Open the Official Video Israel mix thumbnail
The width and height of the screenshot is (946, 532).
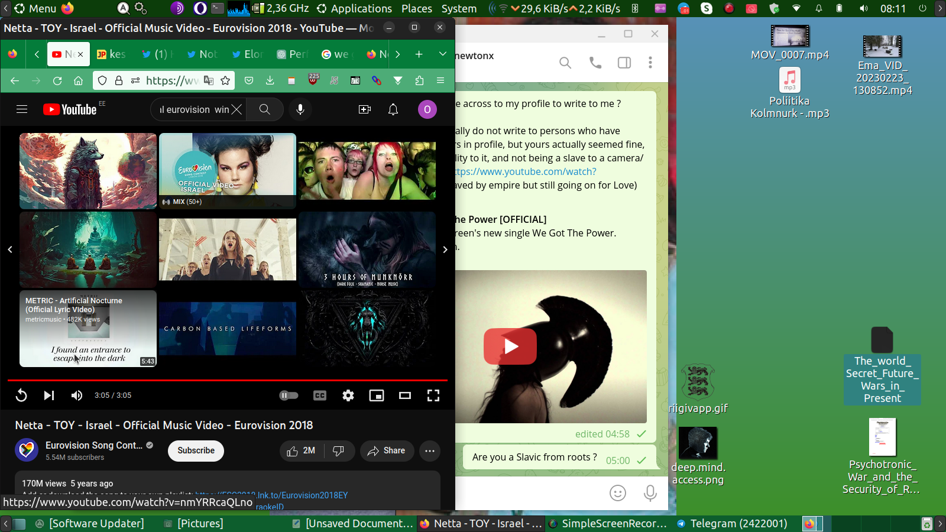click(x=228, y=171)
